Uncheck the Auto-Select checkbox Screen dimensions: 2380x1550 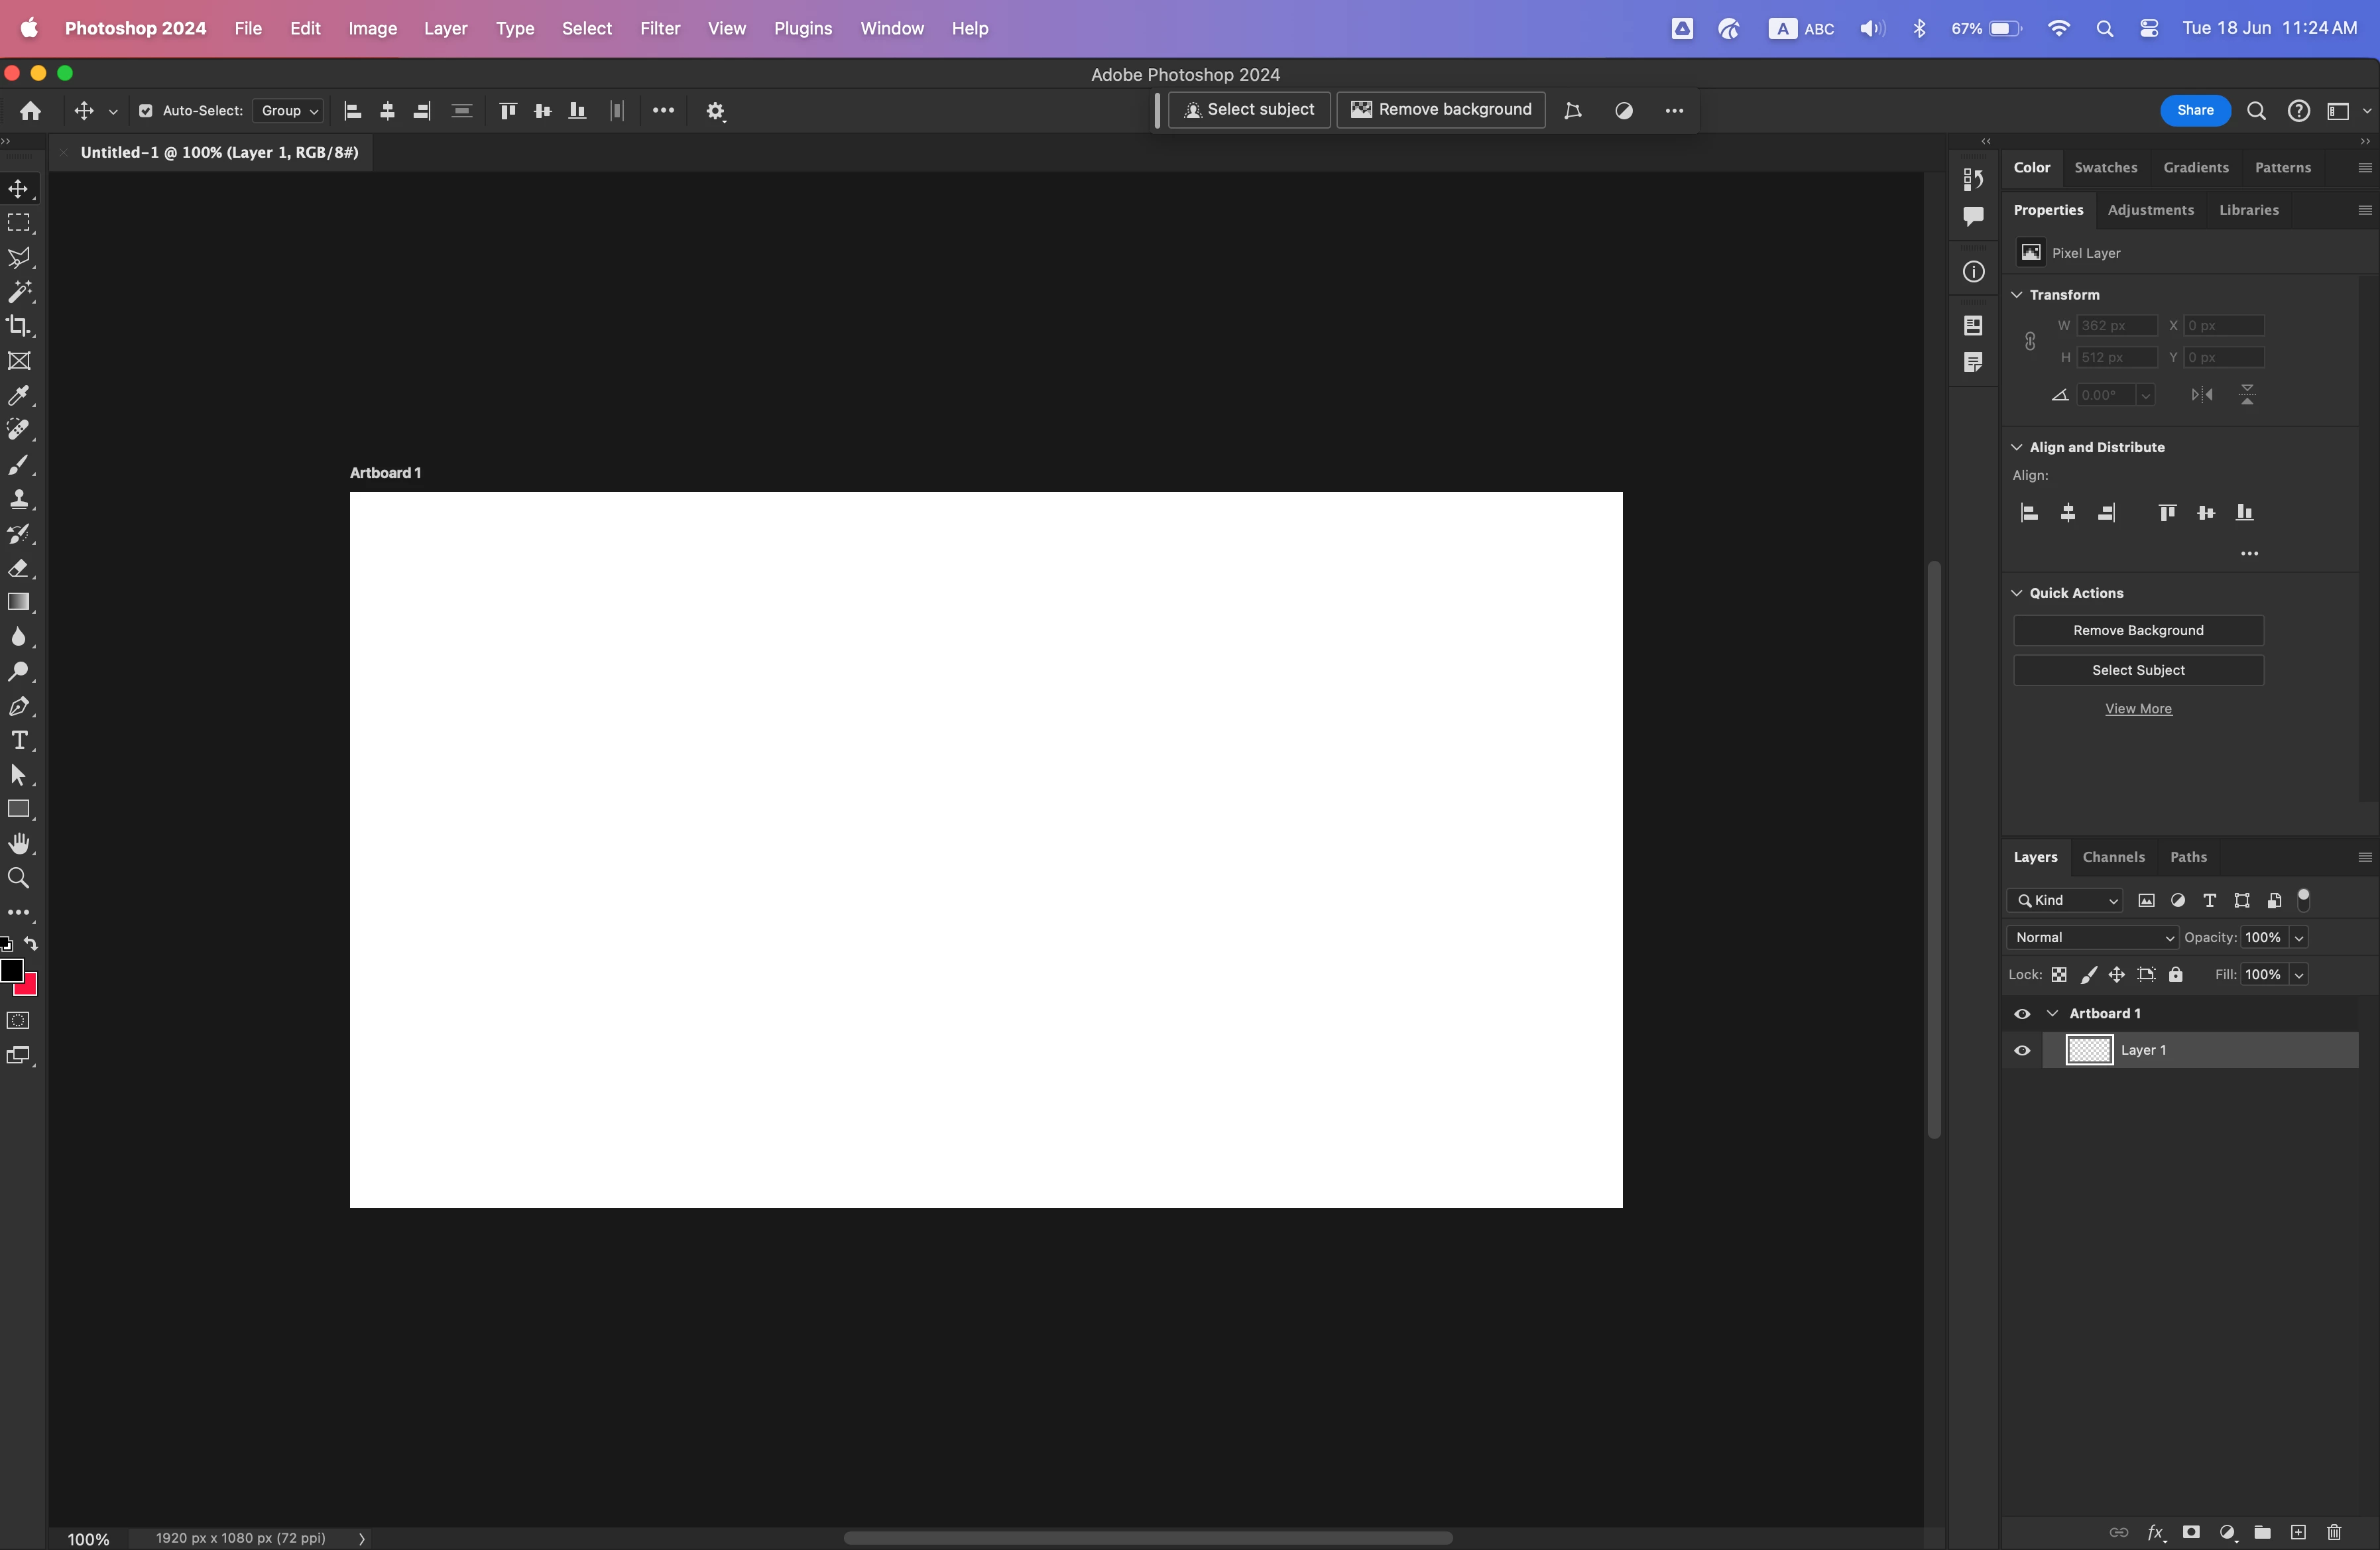pos(146,111)
